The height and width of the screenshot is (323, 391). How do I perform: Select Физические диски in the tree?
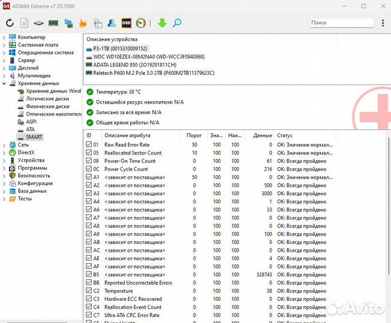pos(47,106)
